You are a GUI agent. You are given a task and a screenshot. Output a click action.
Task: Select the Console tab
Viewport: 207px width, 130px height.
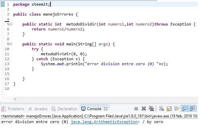[x=94, y=109]
